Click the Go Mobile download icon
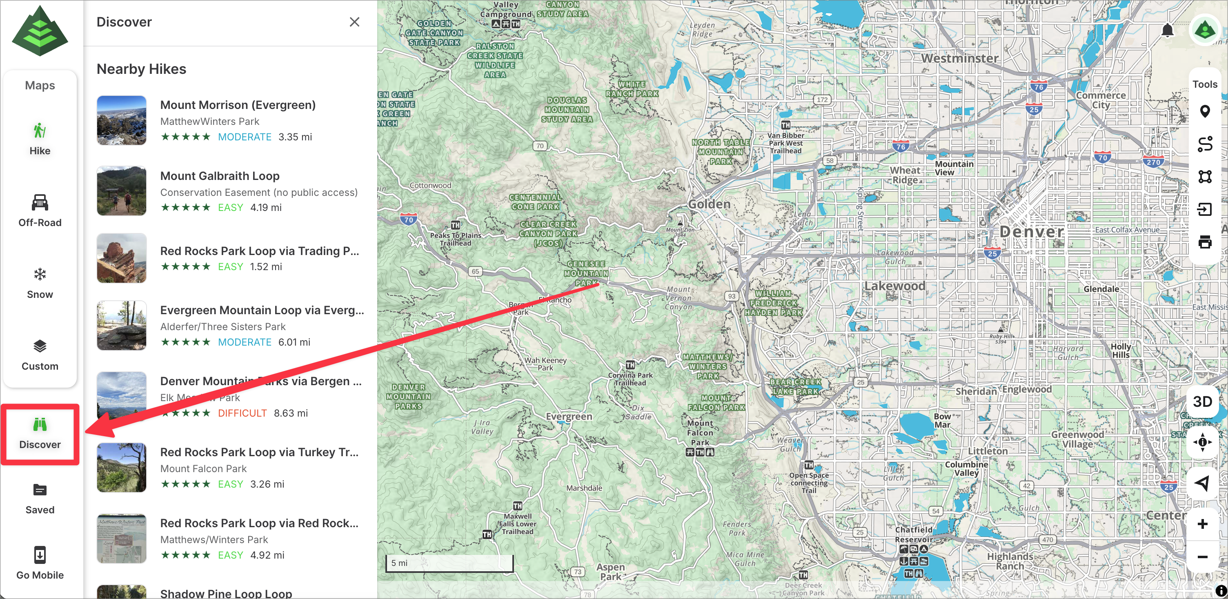This screenshot has height=599, width=1228. coord(40,555)
